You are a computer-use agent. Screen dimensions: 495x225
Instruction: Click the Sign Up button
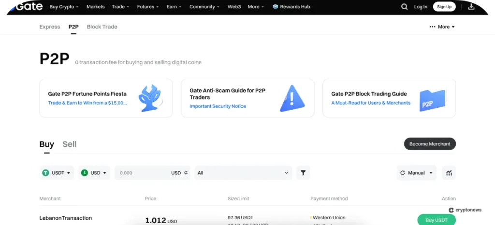444,7
